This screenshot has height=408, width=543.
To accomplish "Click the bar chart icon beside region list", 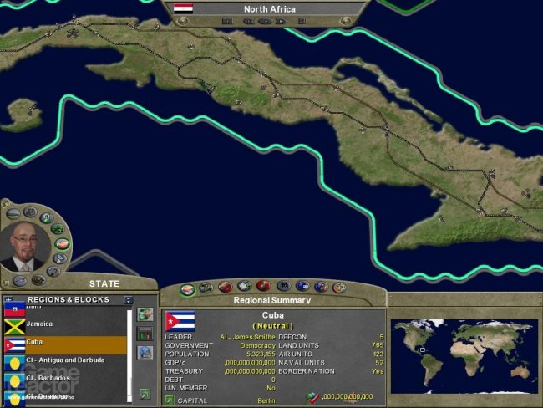I will click(145, 334).
